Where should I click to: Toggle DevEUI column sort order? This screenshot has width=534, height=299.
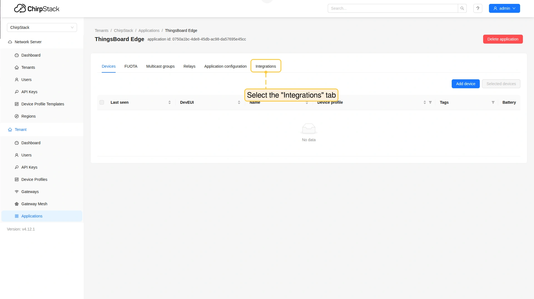239,102
